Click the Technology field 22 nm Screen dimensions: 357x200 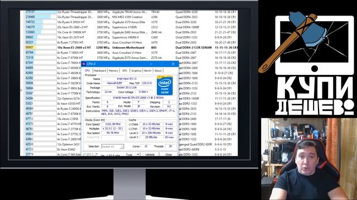coord(108,92)
